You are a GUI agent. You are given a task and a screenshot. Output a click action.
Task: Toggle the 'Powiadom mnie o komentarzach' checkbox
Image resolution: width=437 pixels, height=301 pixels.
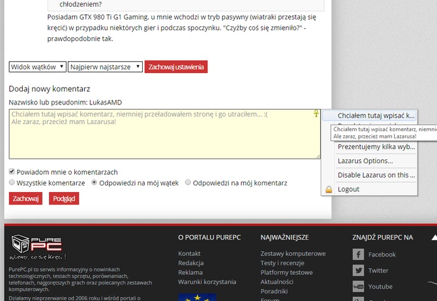coord(12,171)
